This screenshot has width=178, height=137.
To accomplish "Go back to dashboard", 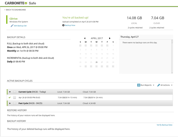I will tap(15, 10).
